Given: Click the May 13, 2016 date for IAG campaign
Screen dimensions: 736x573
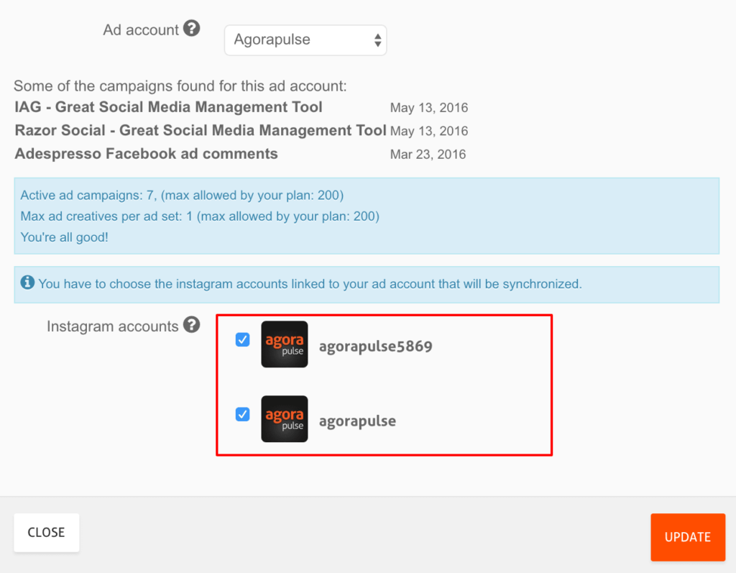Looking at the screenshot, I should 429,108.
